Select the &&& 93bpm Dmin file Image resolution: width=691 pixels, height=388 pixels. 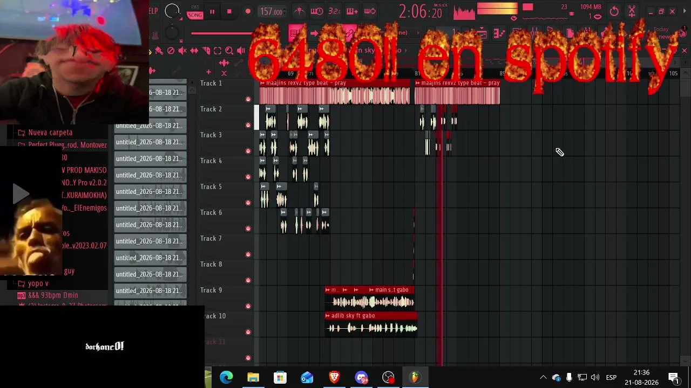pos(53,295)
